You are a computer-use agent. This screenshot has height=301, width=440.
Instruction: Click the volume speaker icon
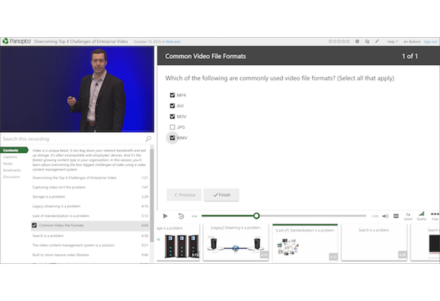[x=385, y=216]
